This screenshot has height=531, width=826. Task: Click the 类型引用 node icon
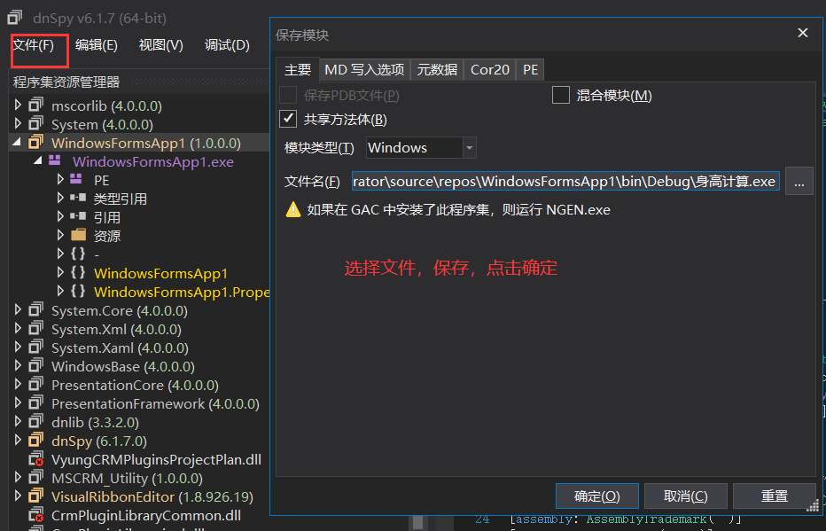(78, 199)
